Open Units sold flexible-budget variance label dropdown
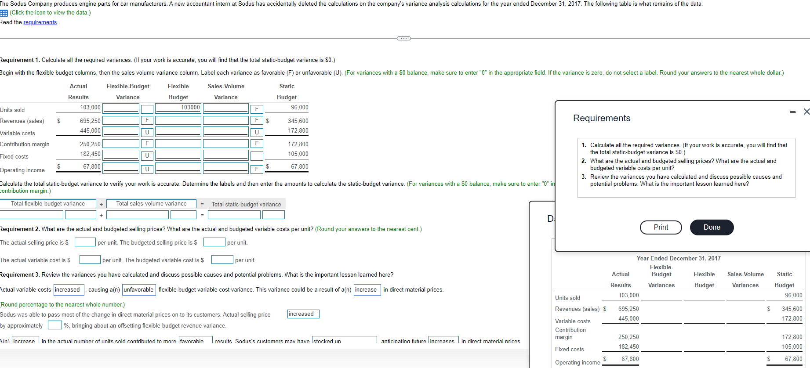The width and height of the screenshot is (810, 368). coord(147,109)
